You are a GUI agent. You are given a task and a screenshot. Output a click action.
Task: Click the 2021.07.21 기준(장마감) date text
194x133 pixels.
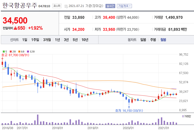(x=86, y=6)
